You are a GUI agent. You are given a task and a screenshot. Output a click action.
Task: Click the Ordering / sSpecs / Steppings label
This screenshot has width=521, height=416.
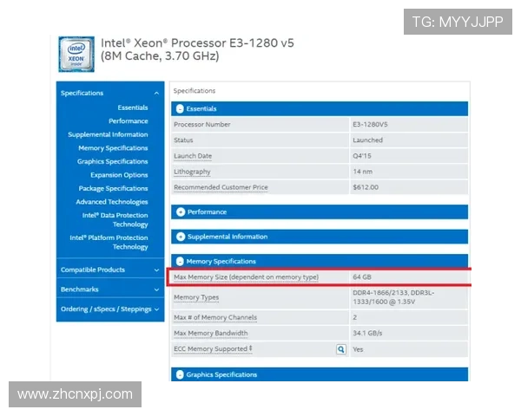pos(106,309)
